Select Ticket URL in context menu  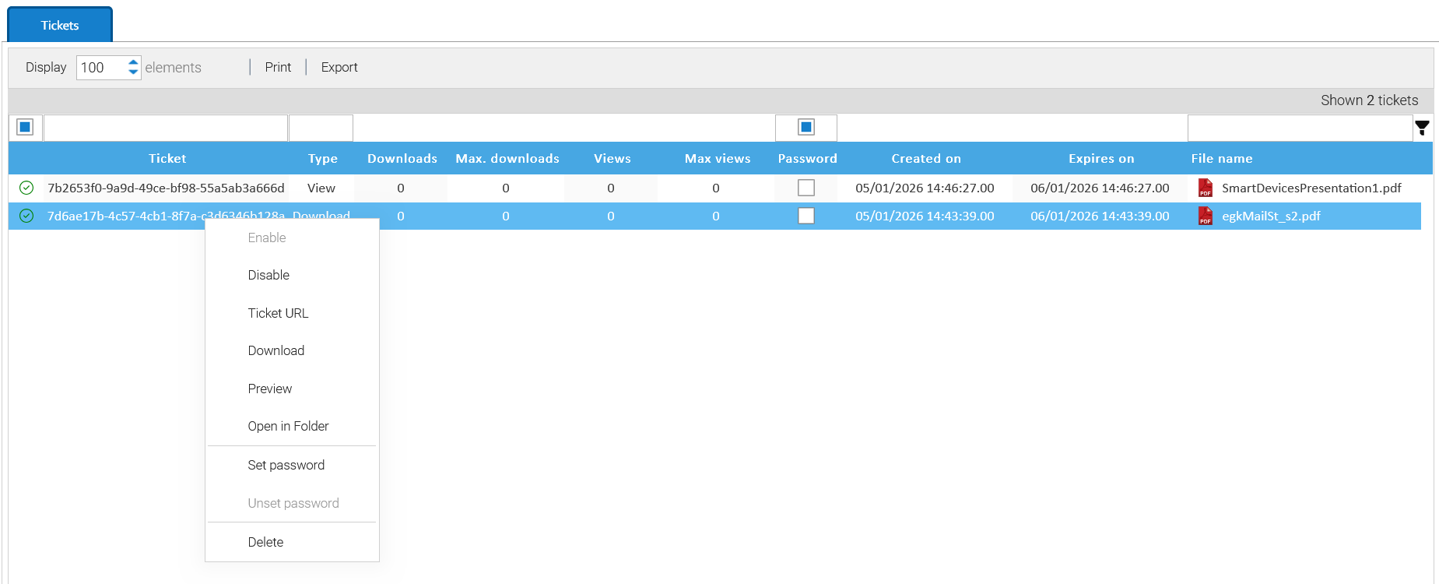click(278, 313)
